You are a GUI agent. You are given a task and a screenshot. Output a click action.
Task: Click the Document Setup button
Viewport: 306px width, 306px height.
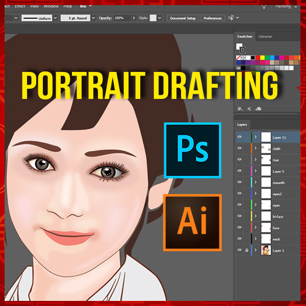click(183, 18)
